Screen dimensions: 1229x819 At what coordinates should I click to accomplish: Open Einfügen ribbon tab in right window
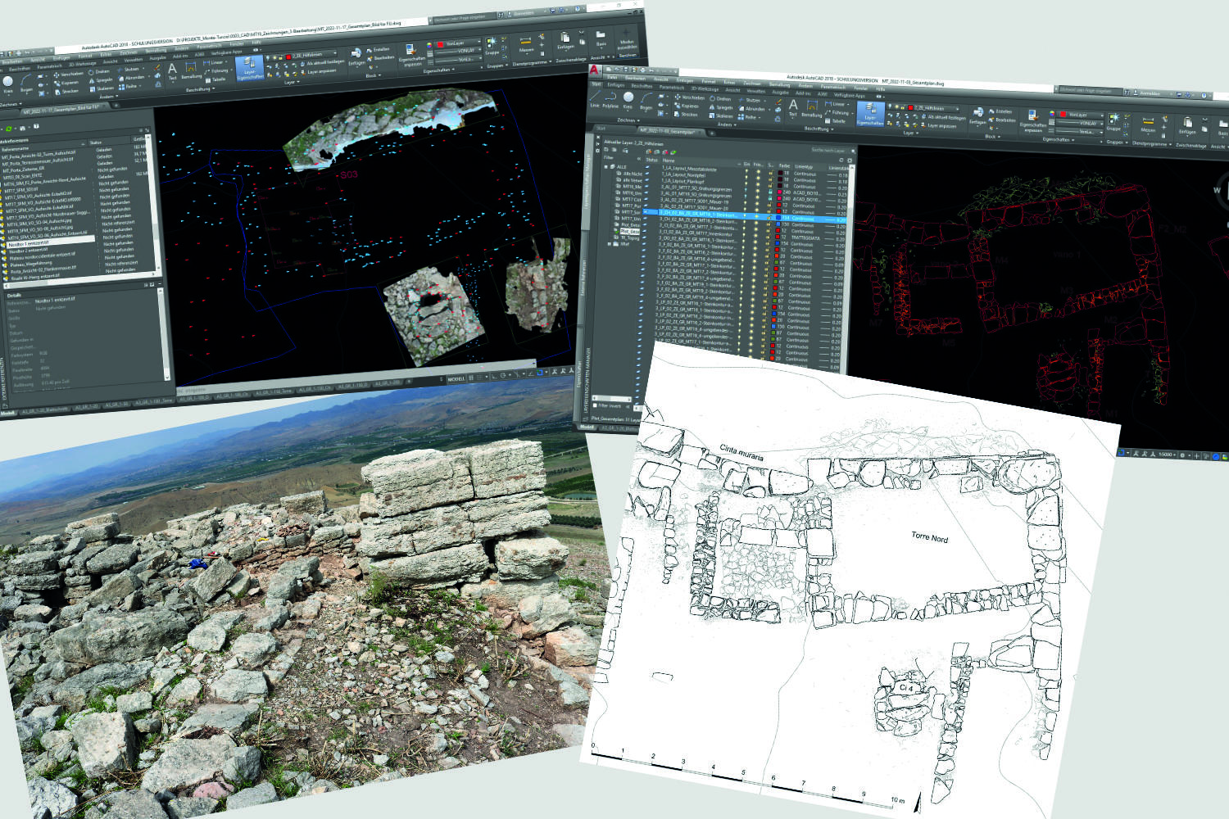(x=616, y=85)
